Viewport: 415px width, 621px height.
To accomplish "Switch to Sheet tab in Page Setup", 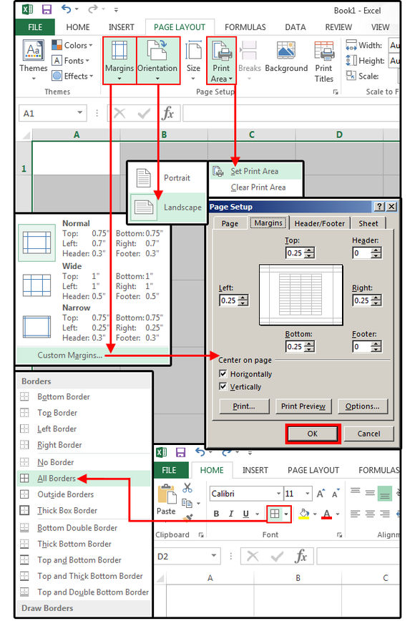I will 368,223.
